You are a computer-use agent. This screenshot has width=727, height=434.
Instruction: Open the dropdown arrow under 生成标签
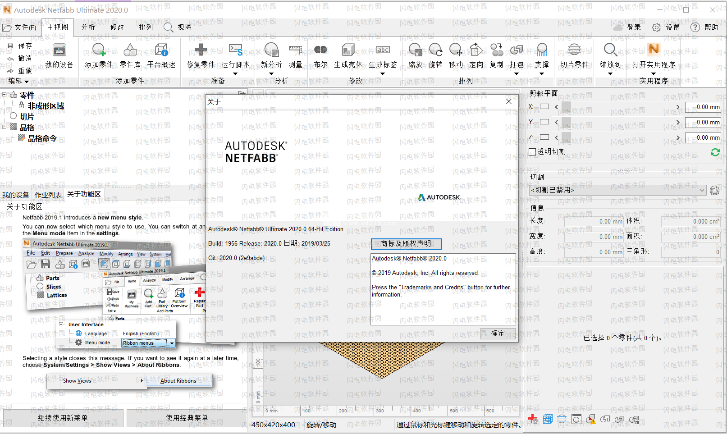point(383,73)
